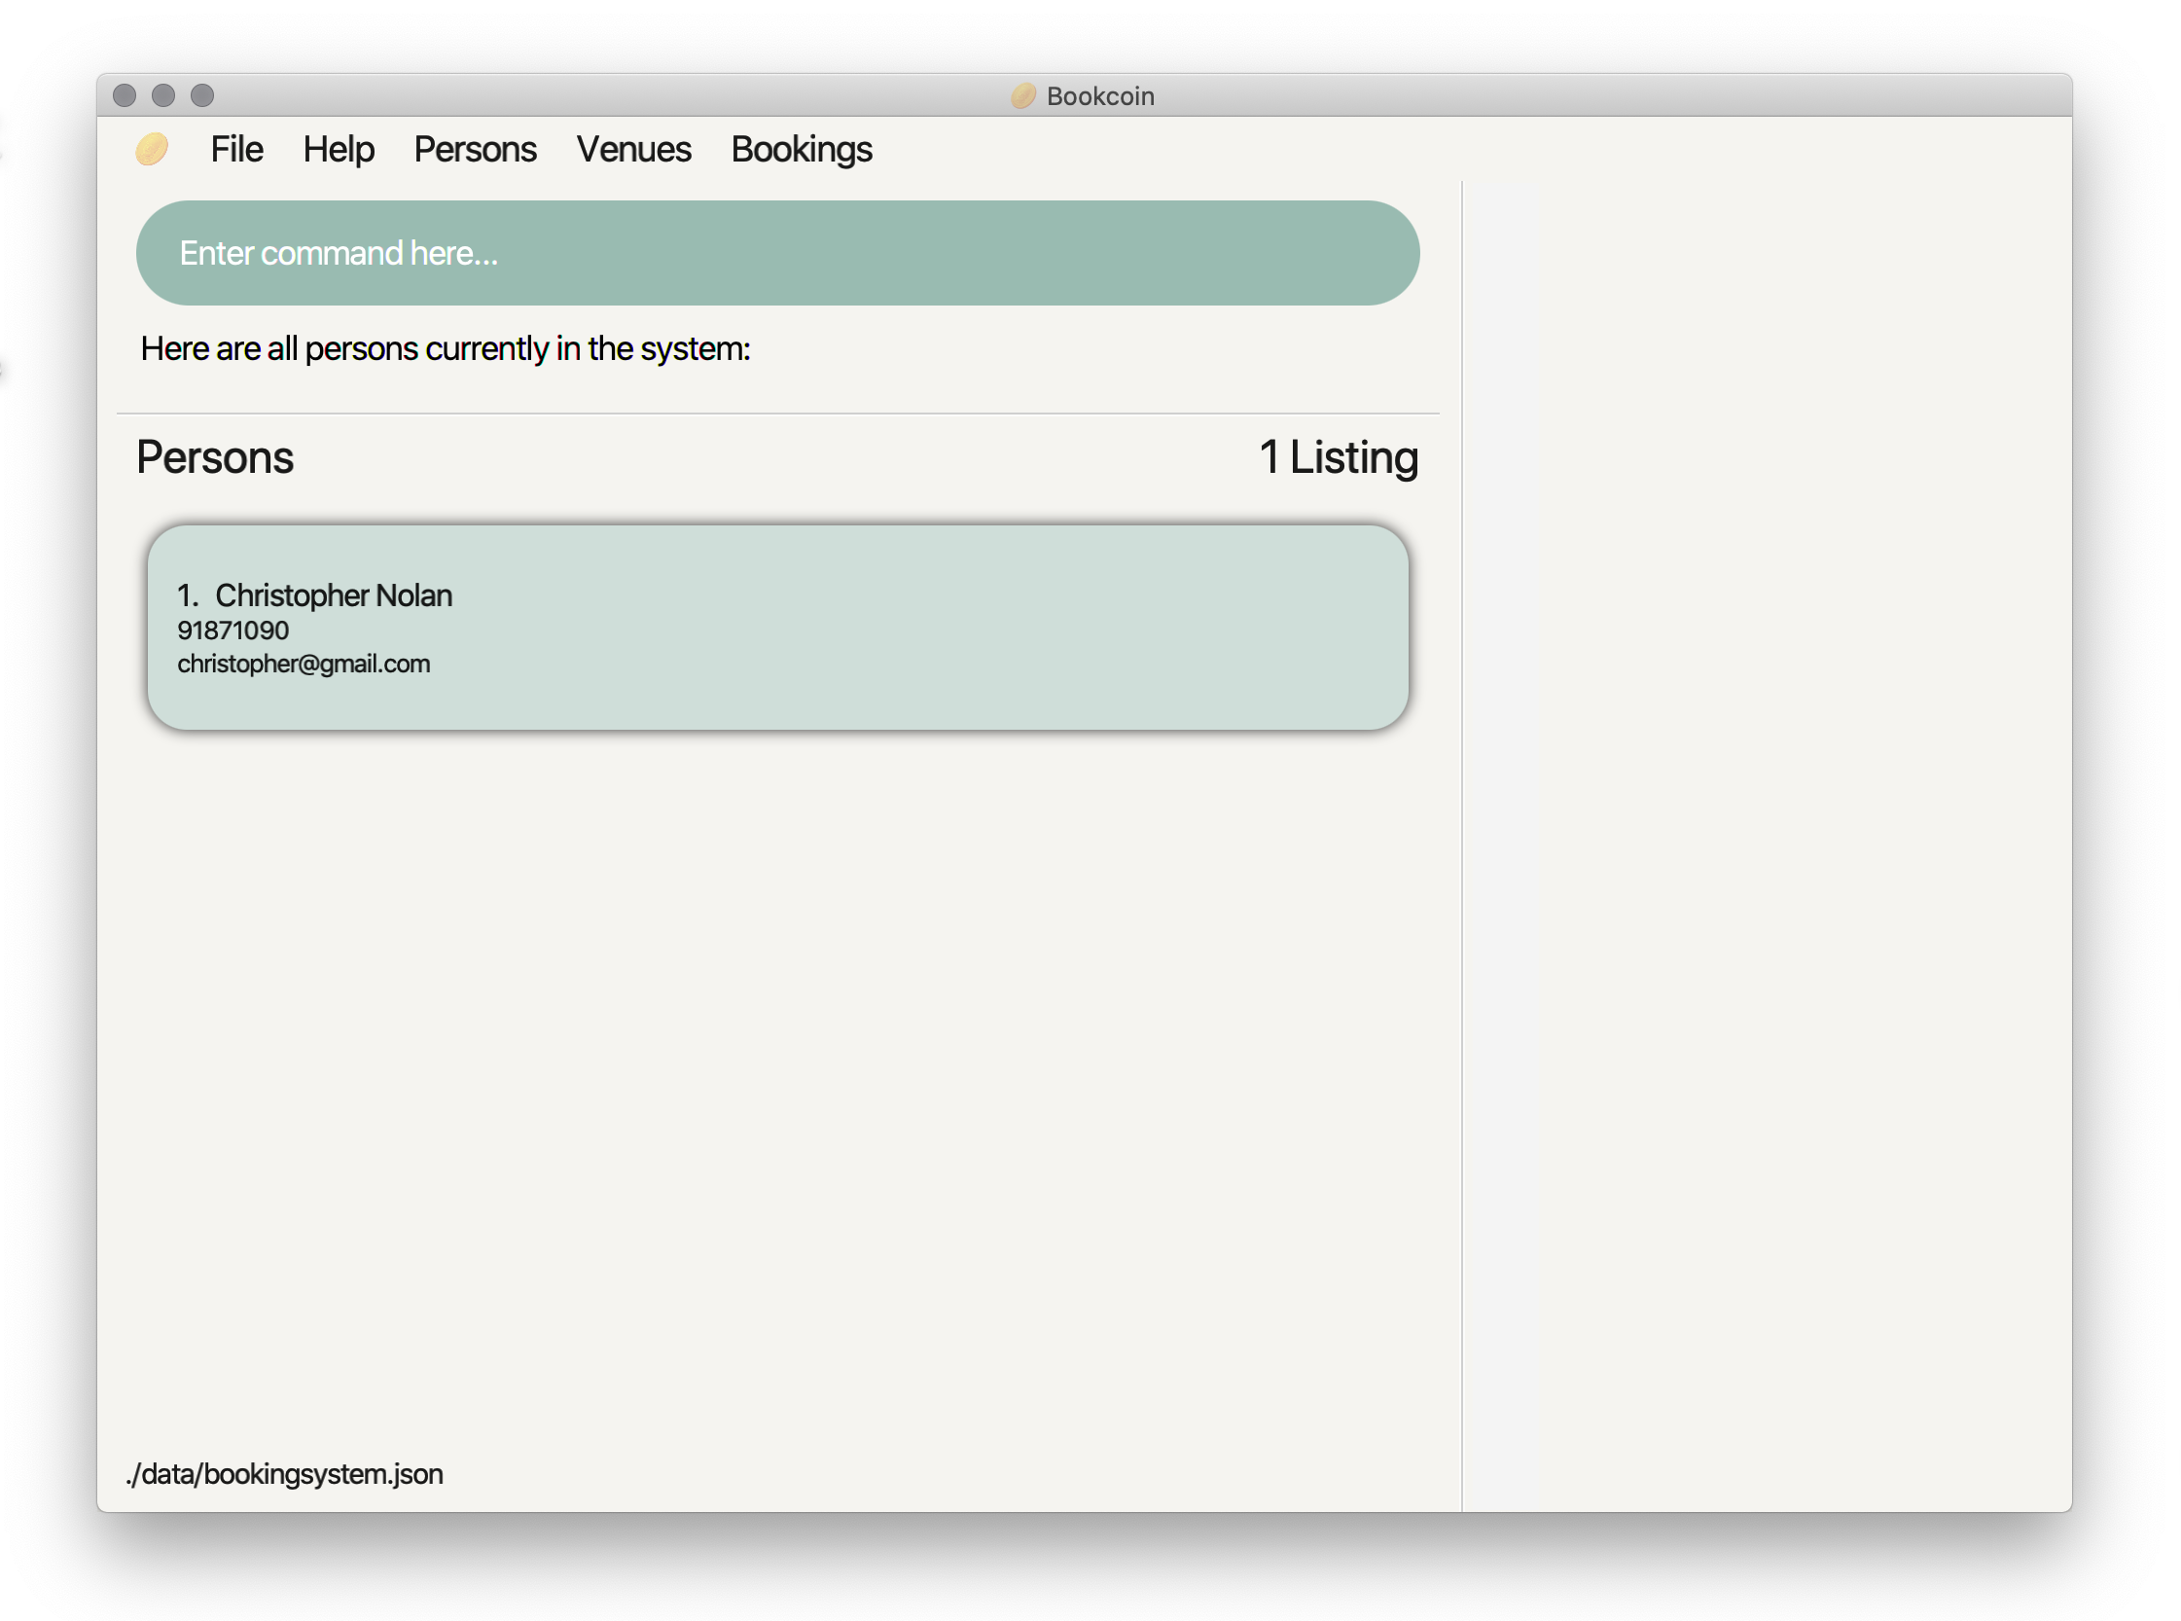Open the Bookings menu

coord(802,149)
